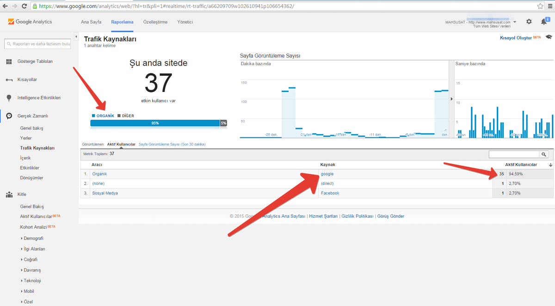
Task: Focus the table filter search box
Action: click(514, 154)
